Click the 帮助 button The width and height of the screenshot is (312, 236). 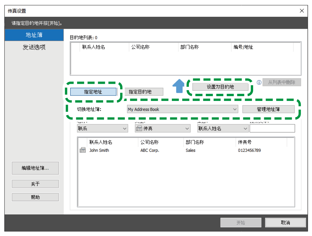click(x=35, y=197)
